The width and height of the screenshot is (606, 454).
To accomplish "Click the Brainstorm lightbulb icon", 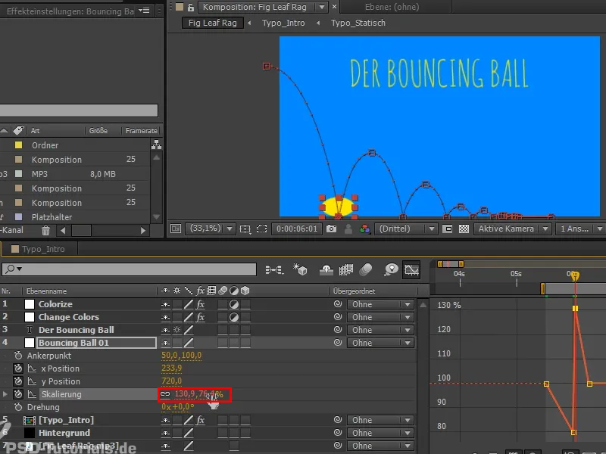I will pyautogui.click(x=392, y=269).
